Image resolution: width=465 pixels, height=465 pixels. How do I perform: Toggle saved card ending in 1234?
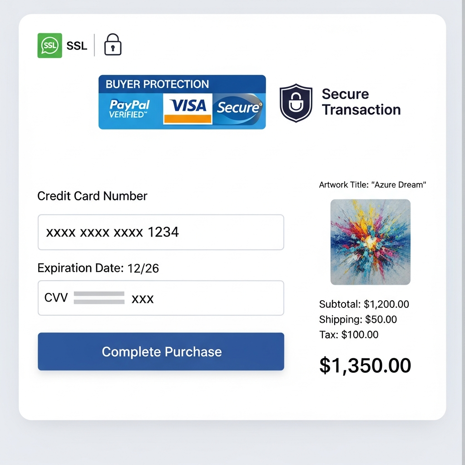click(161, 232)
